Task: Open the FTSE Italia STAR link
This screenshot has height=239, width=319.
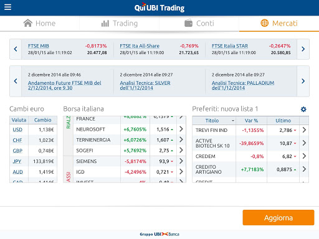Action: (230, 46)
